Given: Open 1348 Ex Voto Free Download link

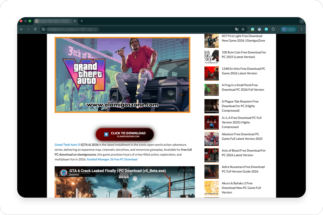Looking at the screenshot, I should pyautogui.click(x=243, y=71).
